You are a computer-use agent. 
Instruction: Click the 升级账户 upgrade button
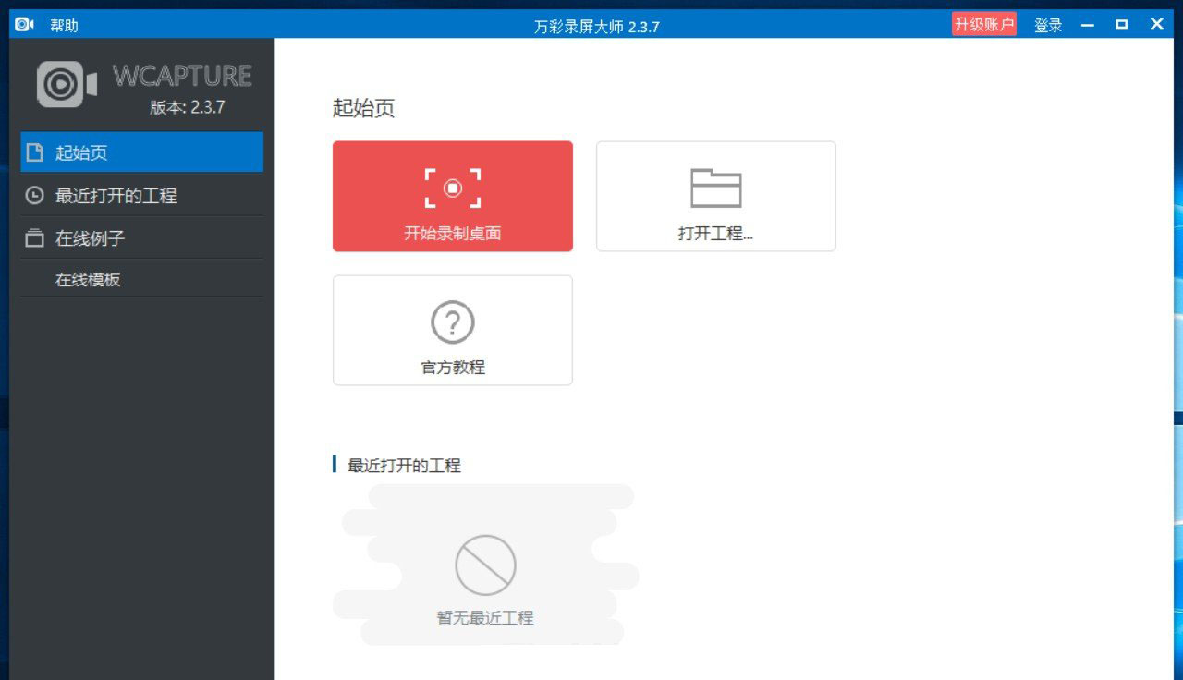(x=984, y=25)
